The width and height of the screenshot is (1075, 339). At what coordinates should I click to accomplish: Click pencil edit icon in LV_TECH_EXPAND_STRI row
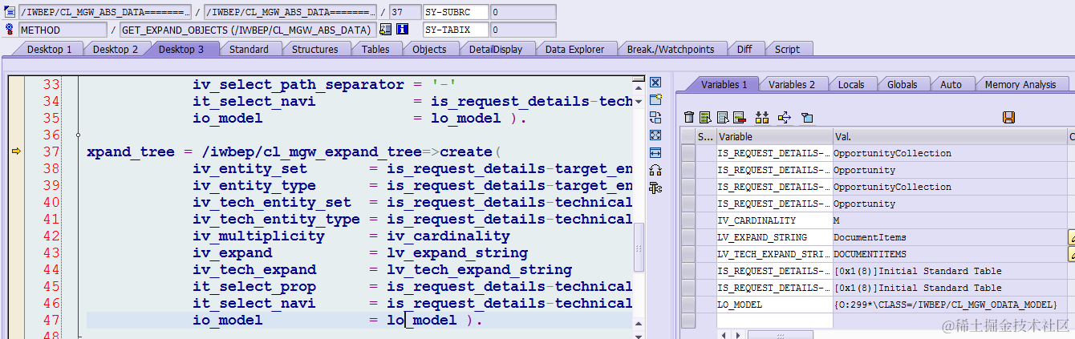(x=1071, y=254)
